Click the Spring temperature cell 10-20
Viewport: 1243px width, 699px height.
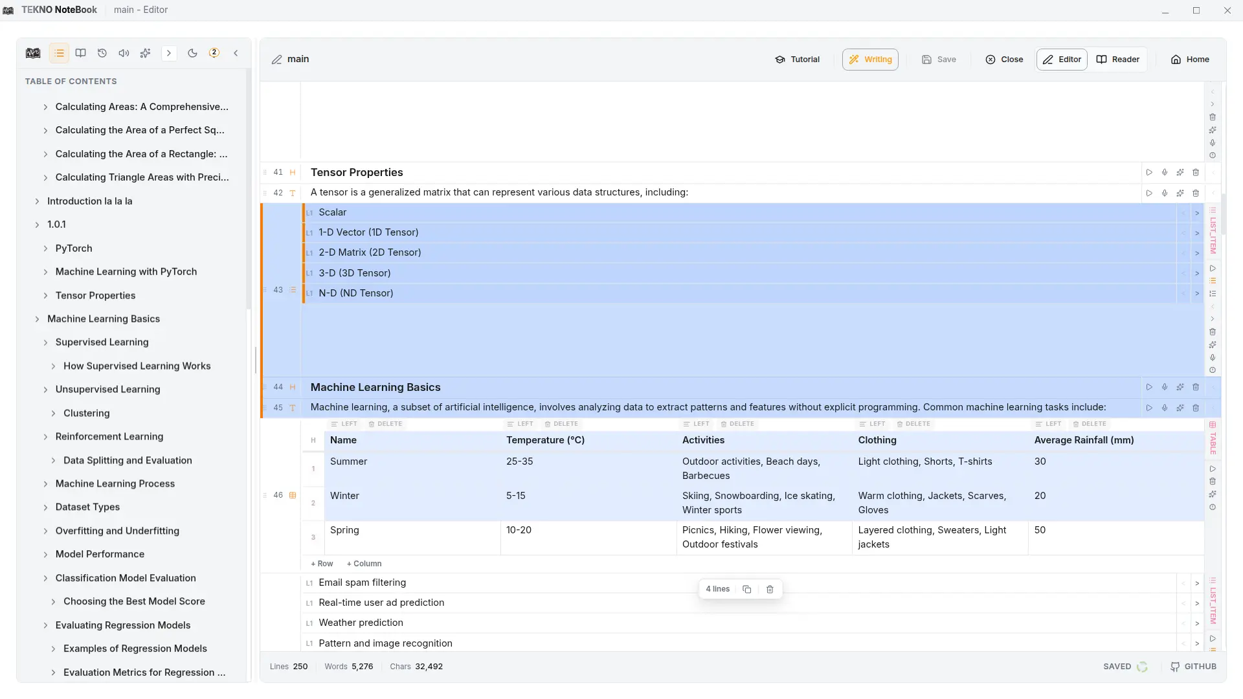[x=588, y=537]
